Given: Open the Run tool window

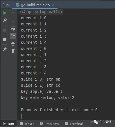Looking at the screenshot, I should (x=9, y=124).
